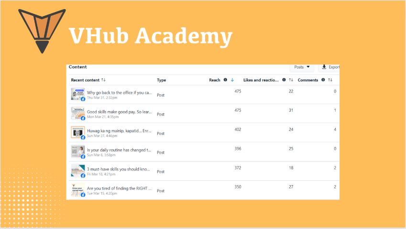Open thumbnail of '3 must-have skills' post
The image size is (406, 229).
click(77, 171)
